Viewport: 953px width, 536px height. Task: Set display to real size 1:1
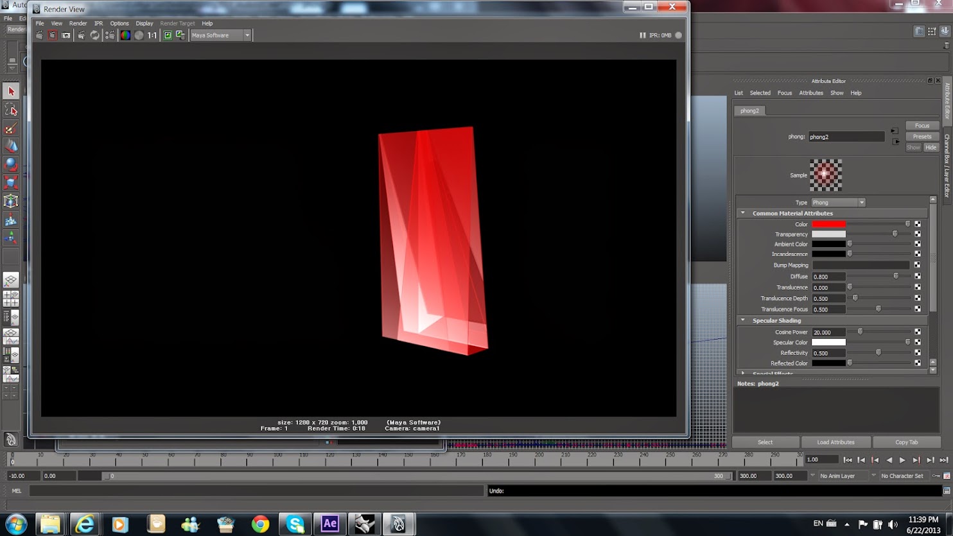coord(152,35)
